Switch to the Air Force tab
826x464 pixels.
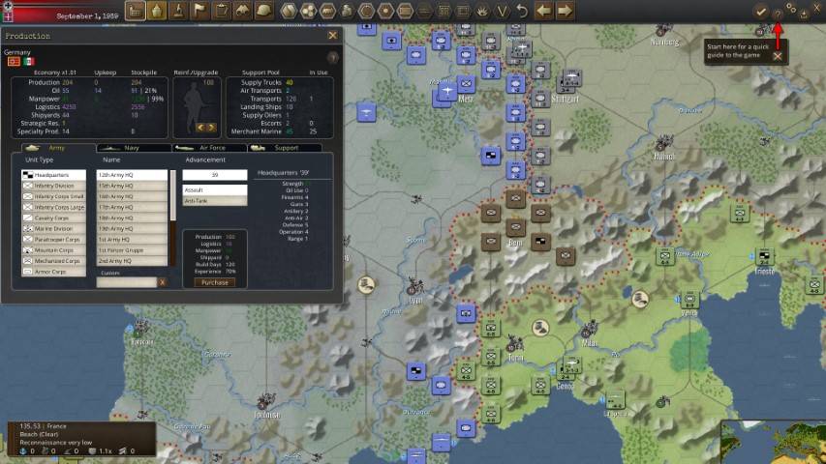(210, 148)
